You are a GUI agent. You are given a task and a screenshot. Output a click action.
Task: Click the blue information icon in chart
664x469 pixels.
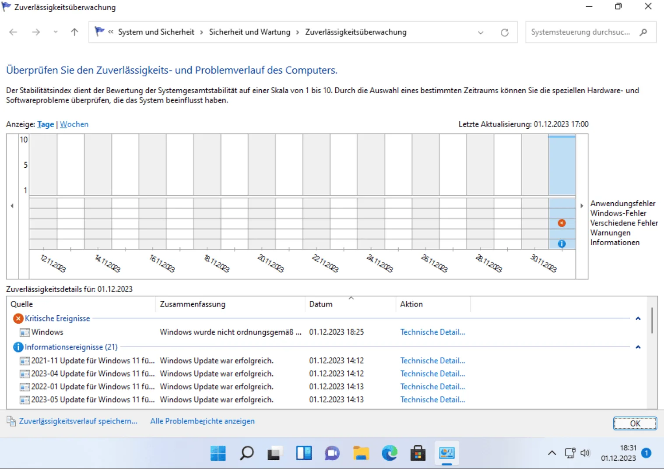(x=562, y=244)
